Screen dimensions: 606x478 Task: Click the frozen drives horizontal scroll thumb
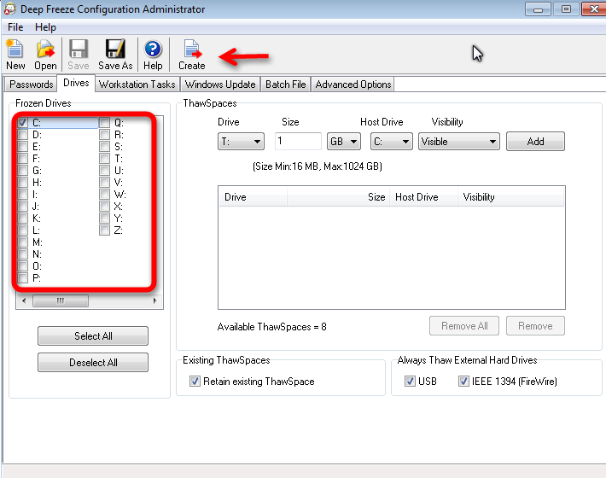click(61, 300)
